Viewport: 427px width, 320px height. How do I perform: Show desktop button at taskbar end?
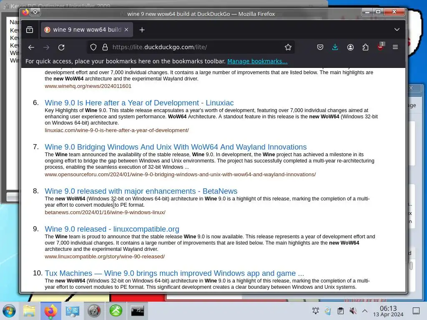pyautogui.click(x=416, y=311)
